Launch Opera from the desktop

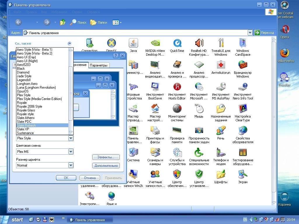[284, 30]
